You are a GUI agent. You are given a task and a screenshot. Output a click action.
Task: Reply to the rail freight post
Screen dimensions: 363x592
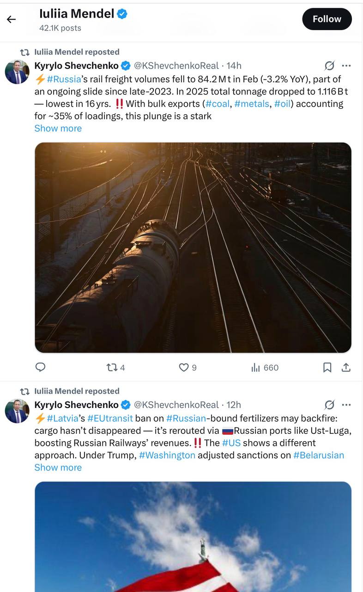pyautogui.click(x=41, y=367)
